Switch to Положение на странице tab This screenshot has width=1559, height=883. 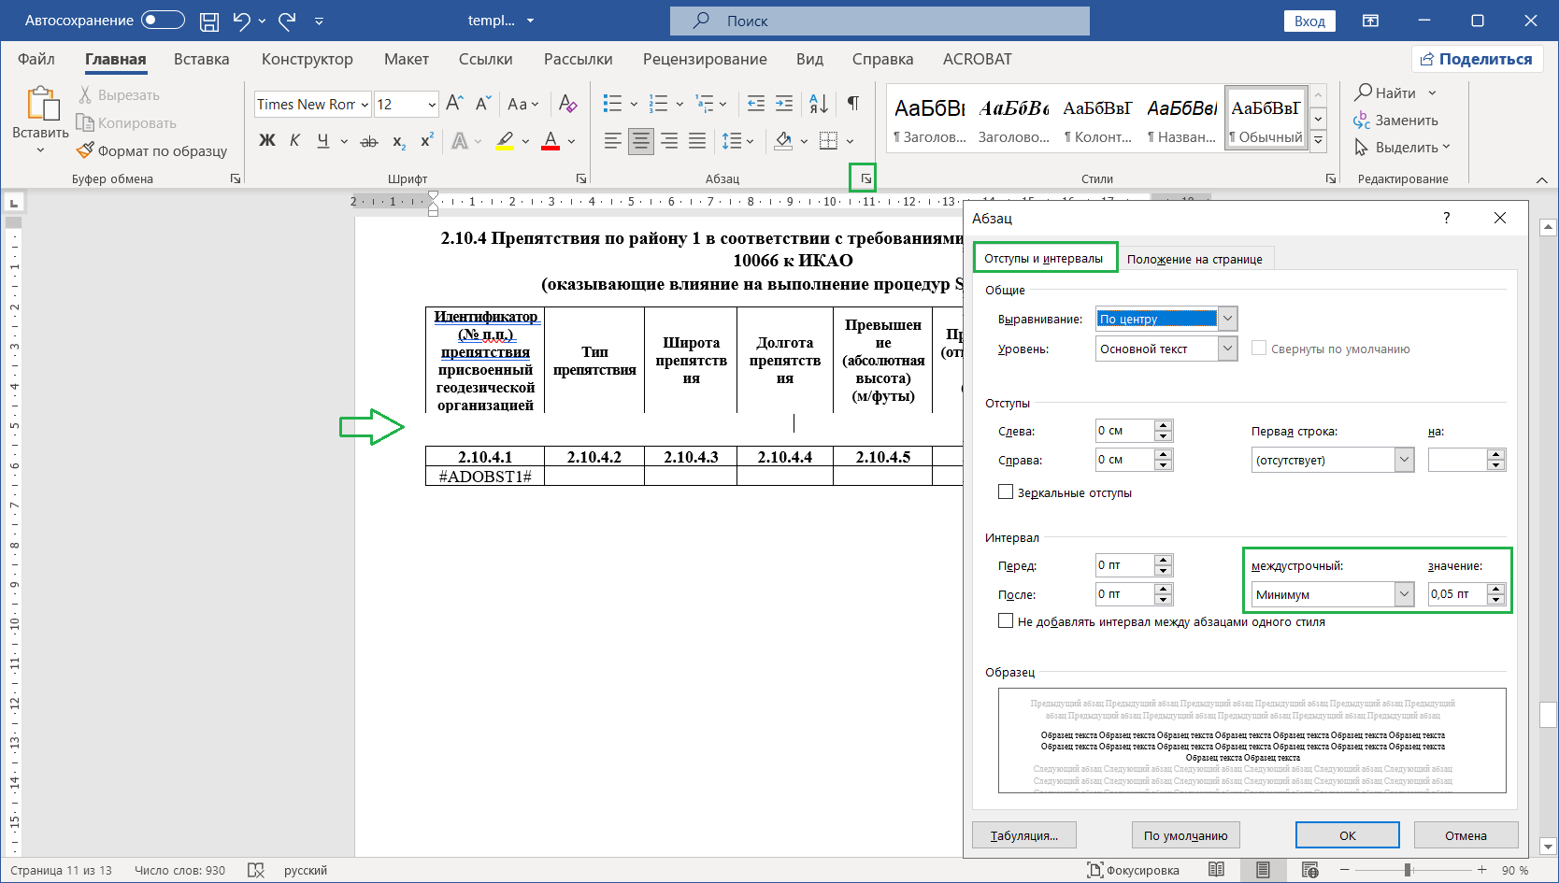1194,259
